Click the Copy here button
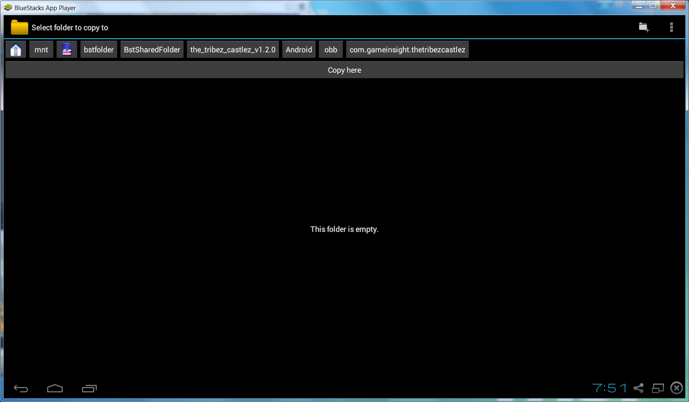 (344, 70)
